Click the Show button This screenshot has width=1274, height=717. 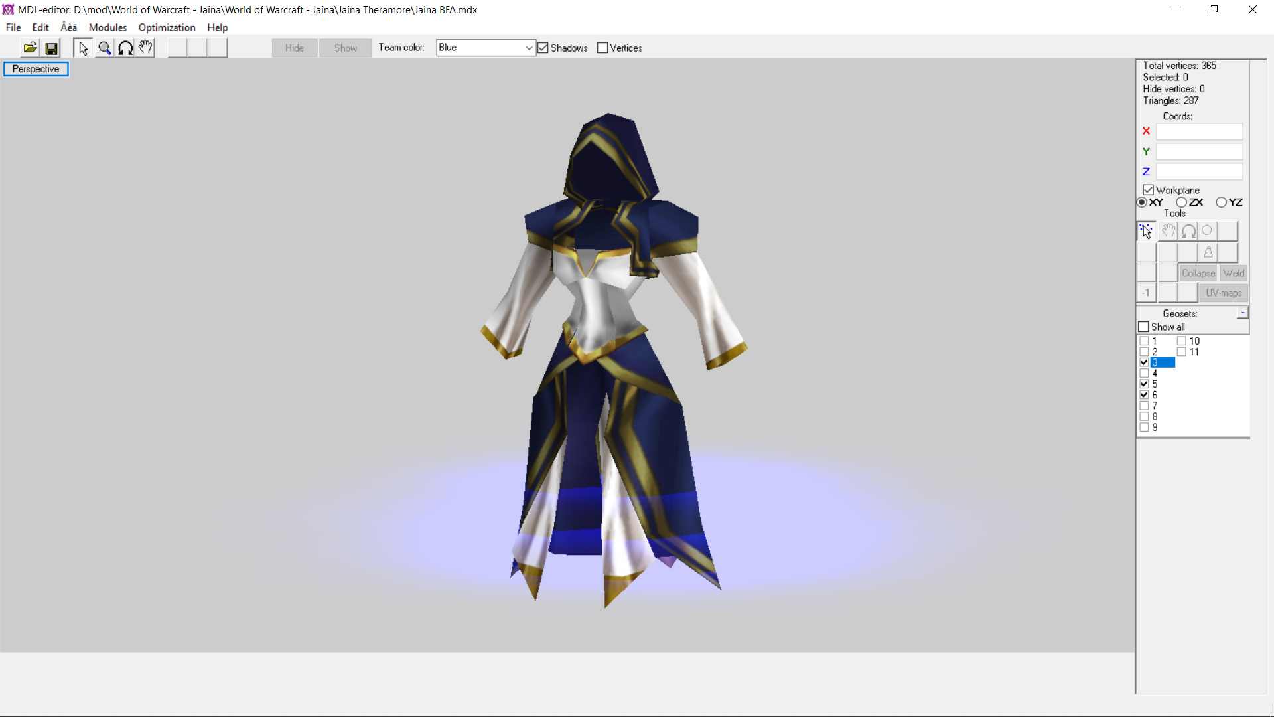[x=345, y=48]
